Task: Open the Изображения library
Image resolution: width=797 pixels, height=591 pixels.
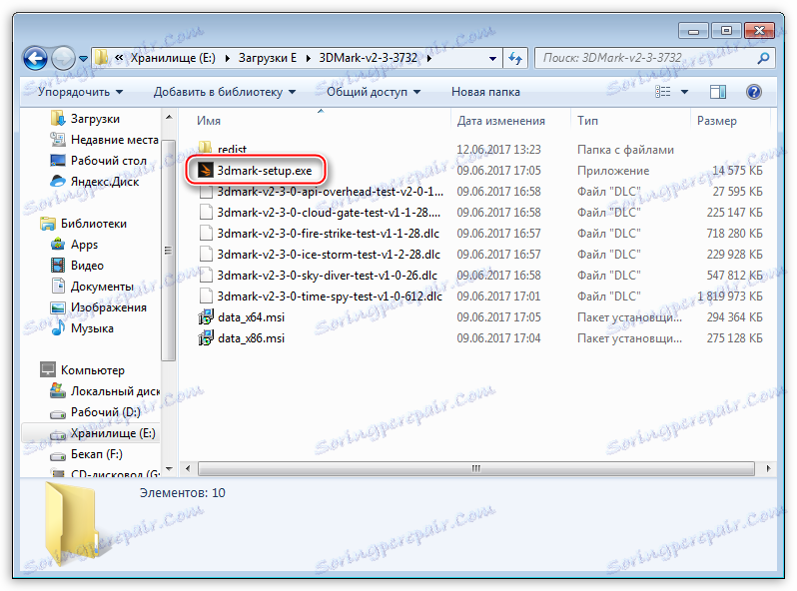Action: pos(99,307)
